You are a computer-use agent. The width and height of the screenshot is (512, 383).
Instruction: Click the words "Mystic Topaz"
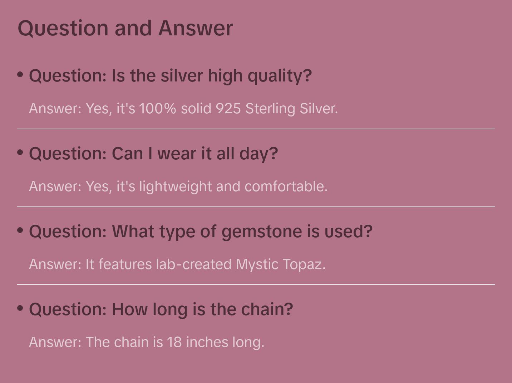point(280,264)
